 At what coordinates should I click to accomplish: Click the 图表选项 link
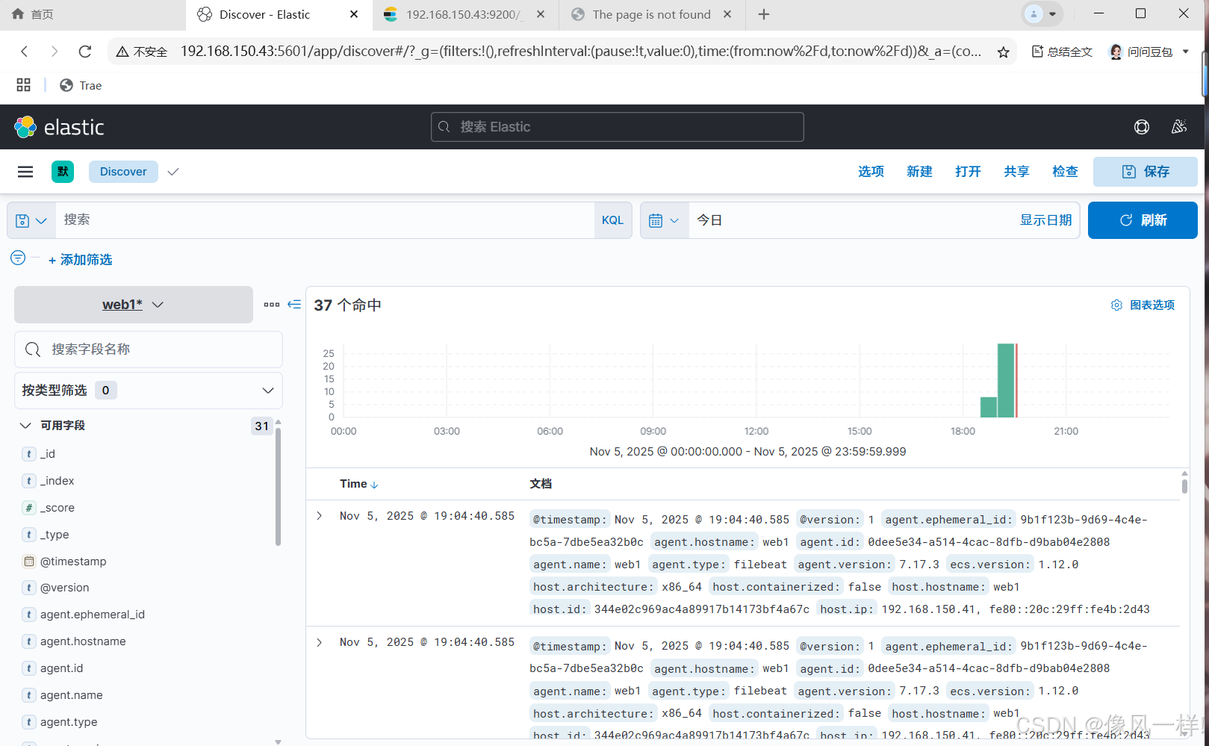click(x=1152, y=305)
